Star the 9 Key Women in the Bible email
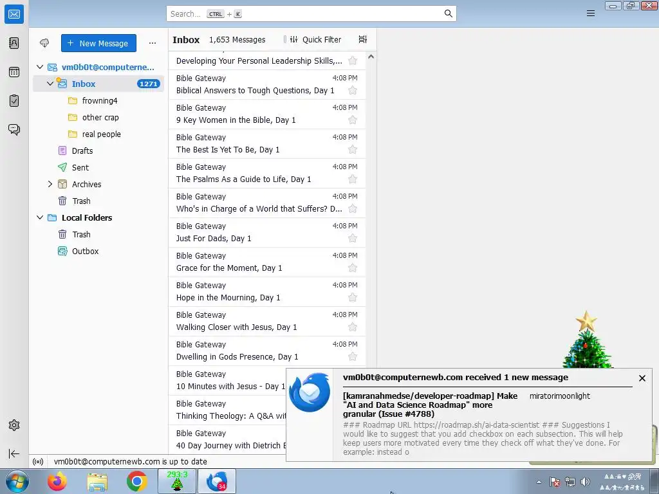The height and width of the screenshot is (494, 659). point(353,120)
